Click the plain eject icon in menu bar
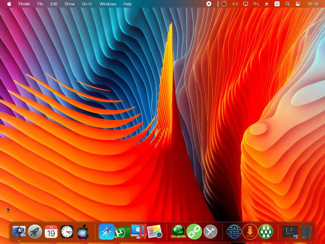The height and width of the screenshot is (244, 325). pos(267,4)
